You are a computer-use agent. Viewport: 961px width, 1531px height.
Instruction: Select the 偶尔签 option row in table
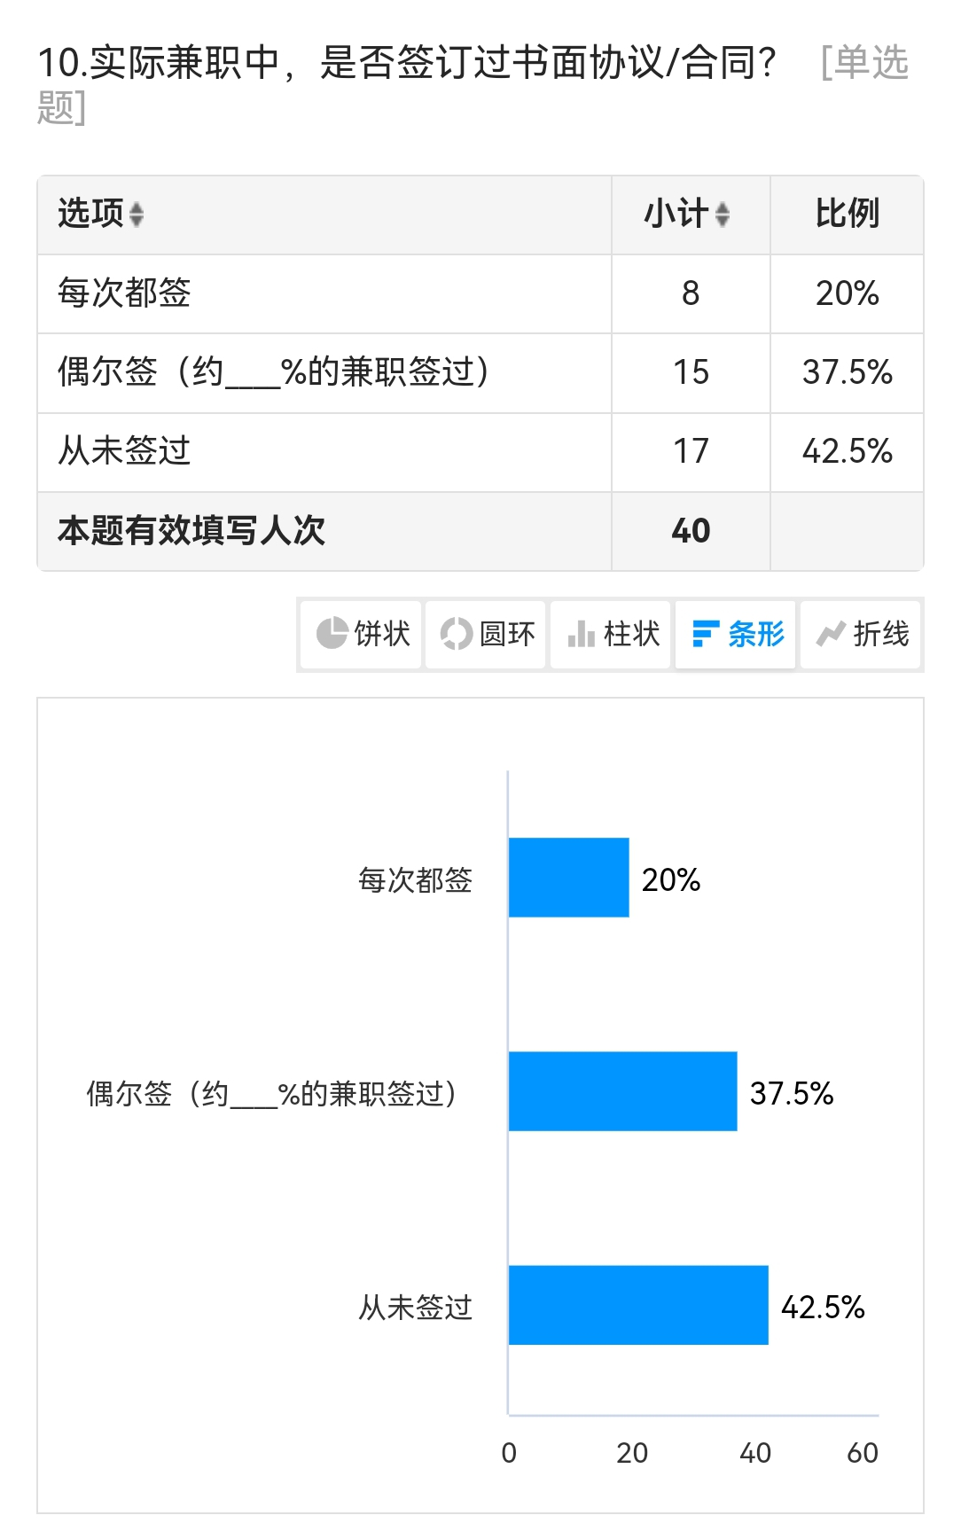click(x=480, y=373)
